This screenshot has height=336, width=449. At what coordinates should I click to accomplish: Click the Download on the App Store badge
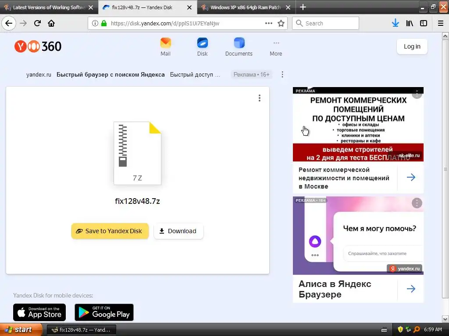[x=39, y=312]
